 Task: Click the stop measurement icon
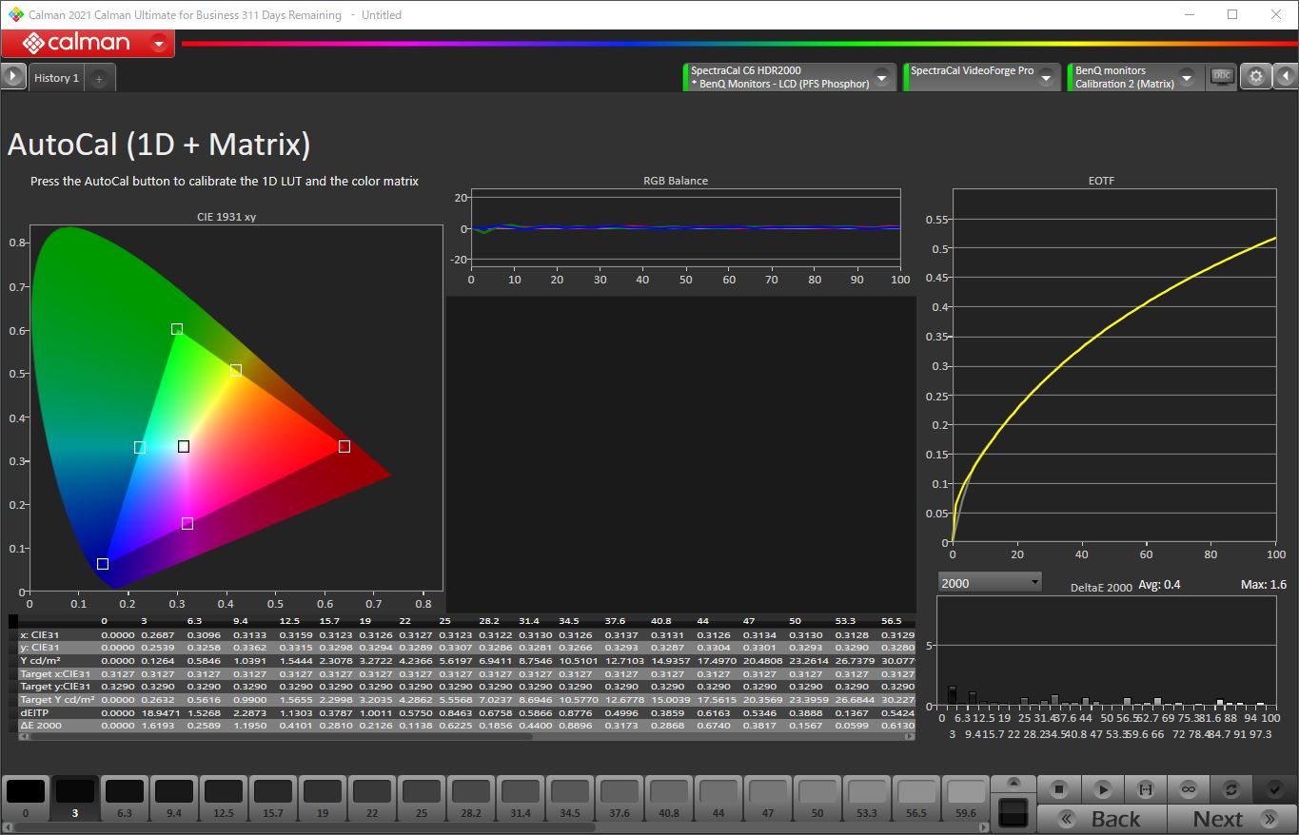coord(1059,788)
